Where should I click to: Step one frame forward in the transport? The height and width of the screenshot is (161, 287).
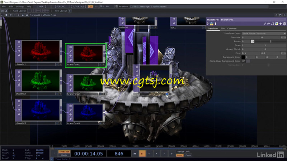[x=156, y=154]
